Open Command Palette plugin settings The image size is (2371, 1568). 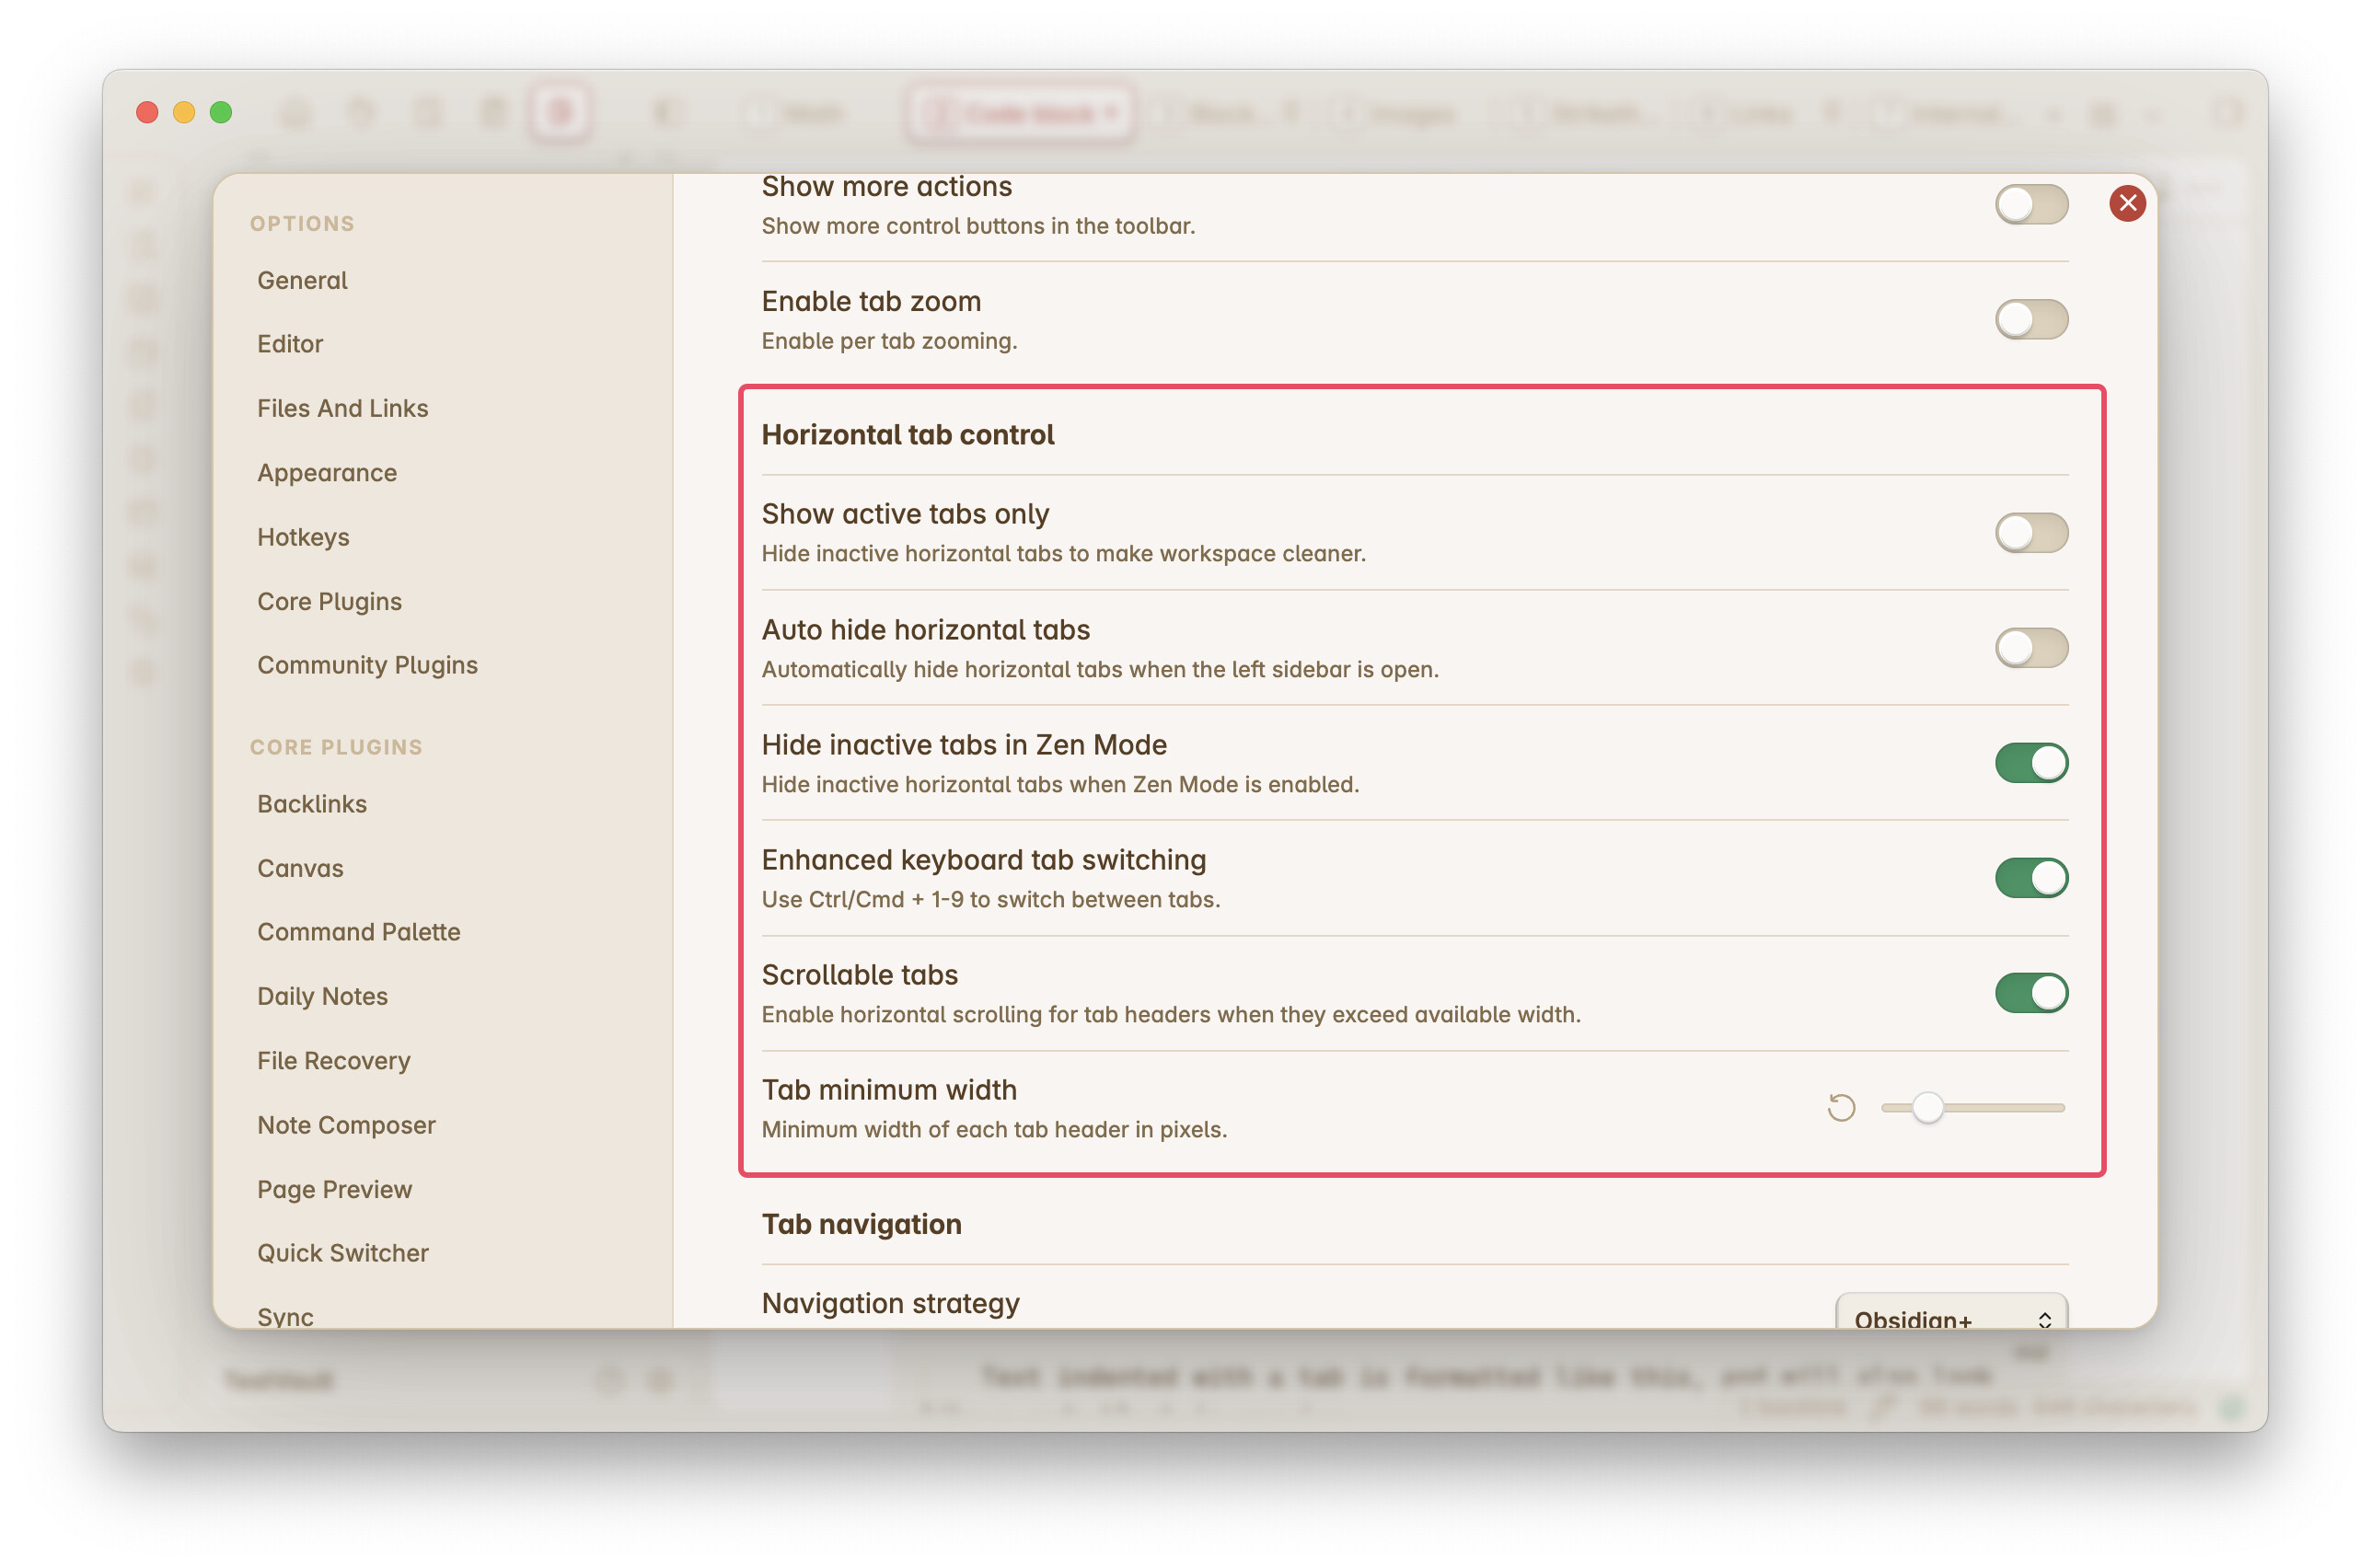pyautogui.click(x=358, y=932)
